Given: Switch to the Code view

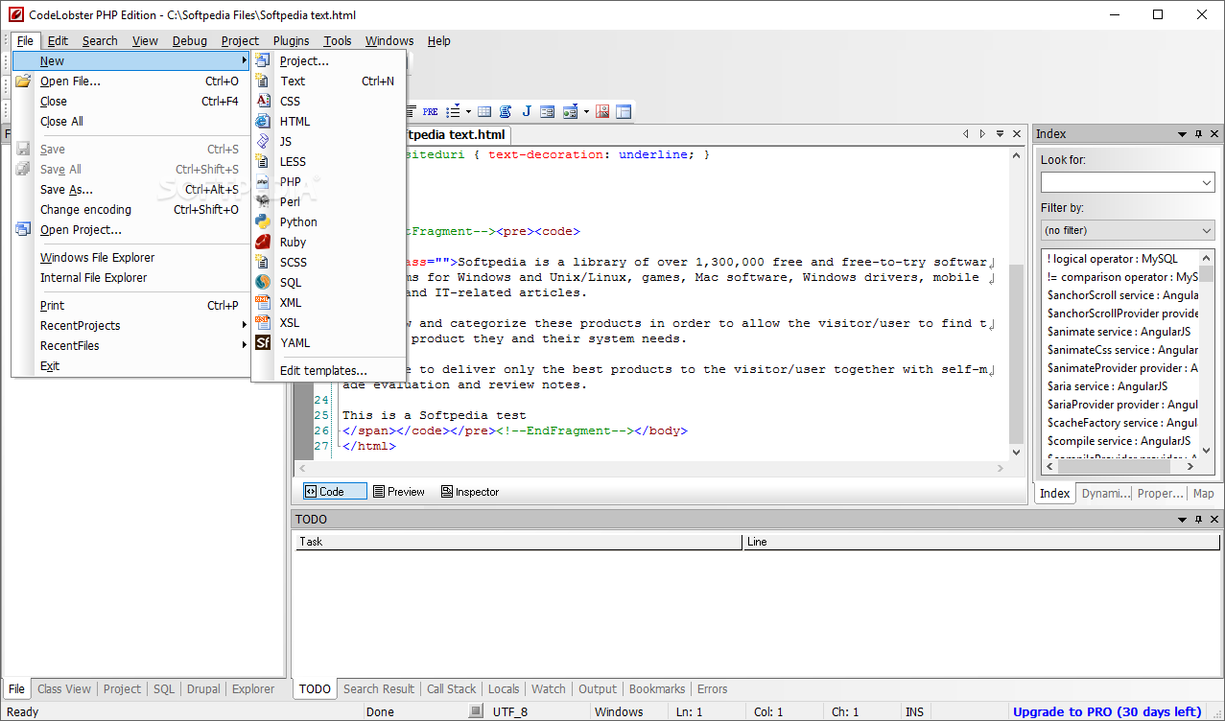Looking at the screenshot, I should coord(335,491).
